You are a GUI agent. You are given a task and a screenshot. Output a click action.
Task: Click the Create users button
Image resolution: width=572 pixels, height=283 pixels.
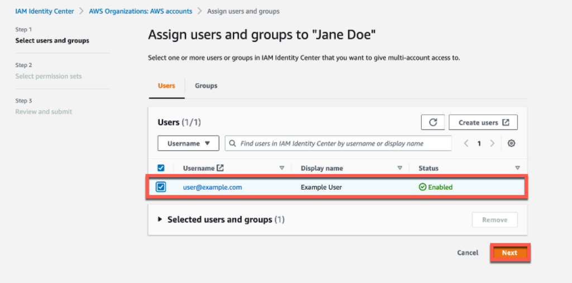click(x=483, y=123)
